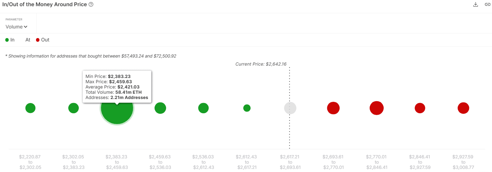
Task: Open the Volume parameter dropdown
Action: pyautogui.click(x=16, y=27)
